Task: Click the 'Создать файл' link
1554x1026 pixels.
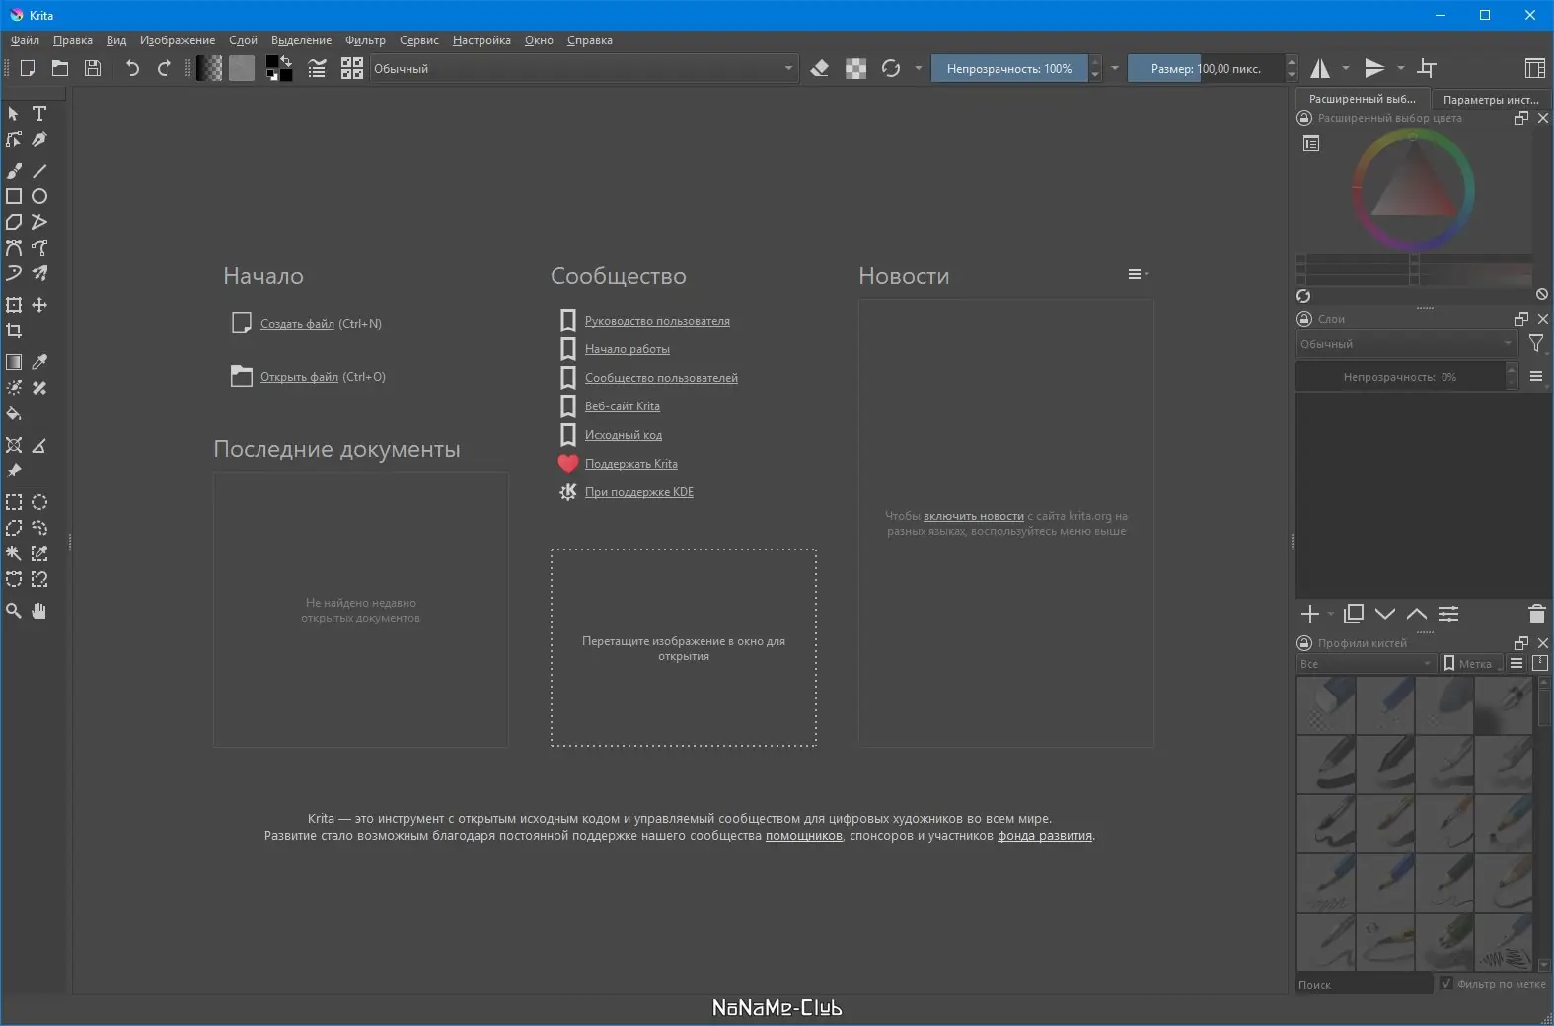Action: 297,324
